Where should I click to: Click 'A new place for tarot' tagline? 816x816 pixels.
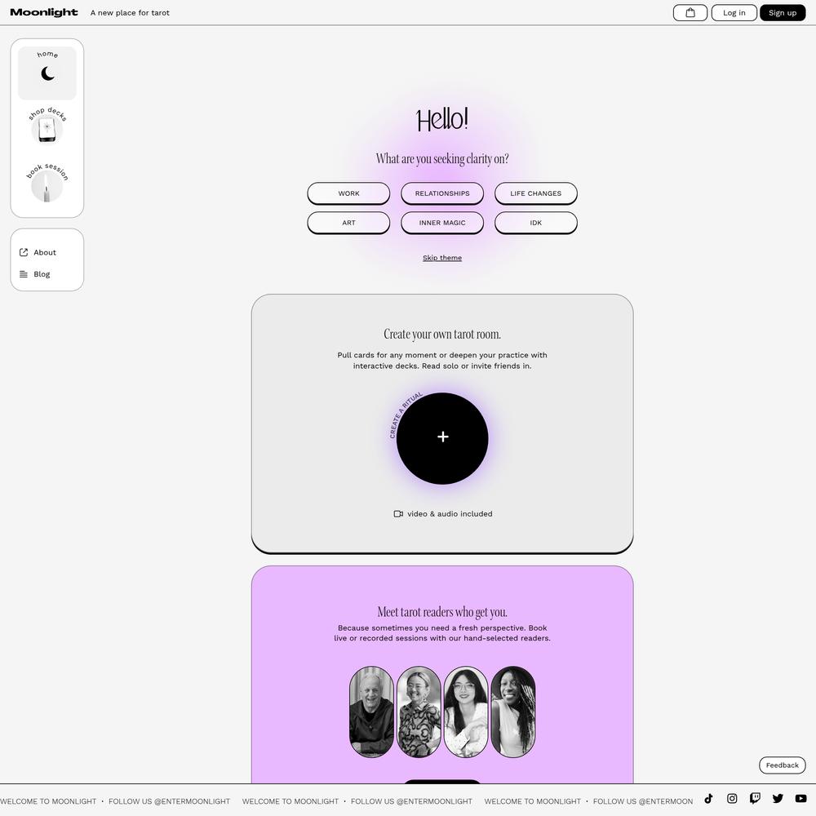point(130,12)
